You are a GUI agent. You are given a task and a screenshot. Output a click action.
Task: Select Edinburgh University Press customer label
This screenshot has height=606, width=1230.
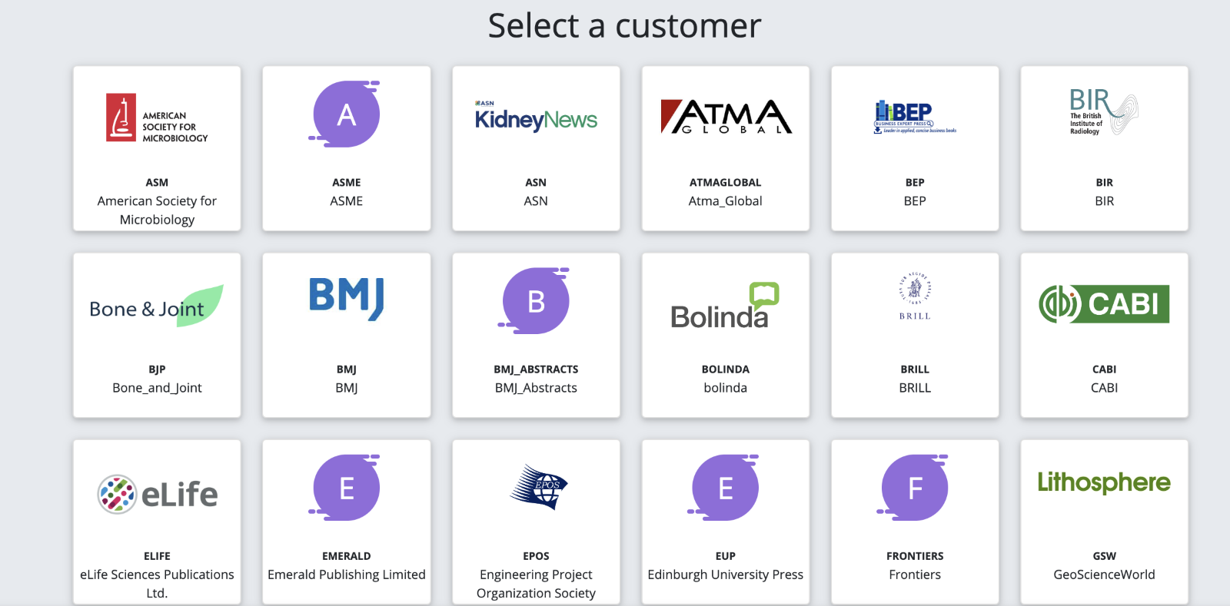coord(725,575)
